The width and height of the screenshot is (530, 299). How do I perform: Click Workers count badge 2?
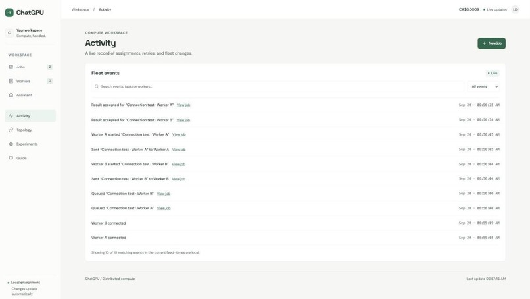[x=50, y=81]
